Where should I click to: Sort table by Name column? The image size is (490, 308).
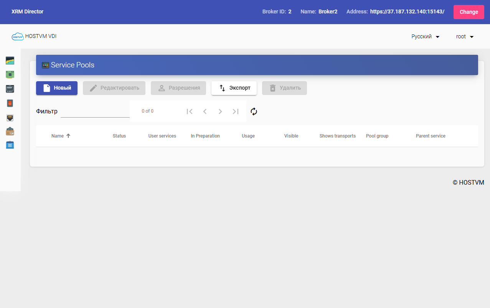(58, 136)
